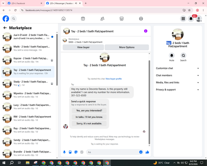The height and width of the screenshot is (166, 207).
Task: Open the Sandy conversation
Action: 28,142
